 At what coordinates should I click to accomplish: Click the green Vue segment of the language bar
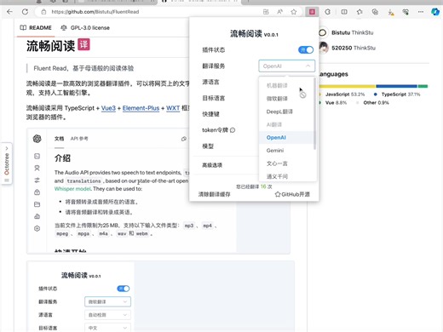[423, 86]
